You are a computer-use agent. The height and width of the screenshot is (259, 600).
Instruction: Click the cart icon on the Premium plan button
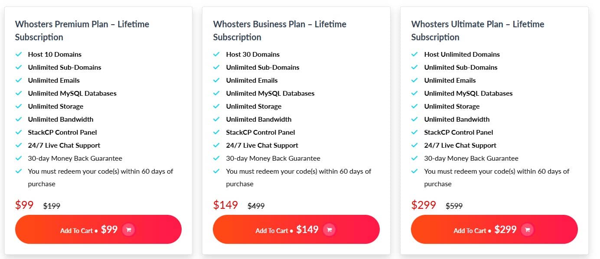(x=129, y=230)
